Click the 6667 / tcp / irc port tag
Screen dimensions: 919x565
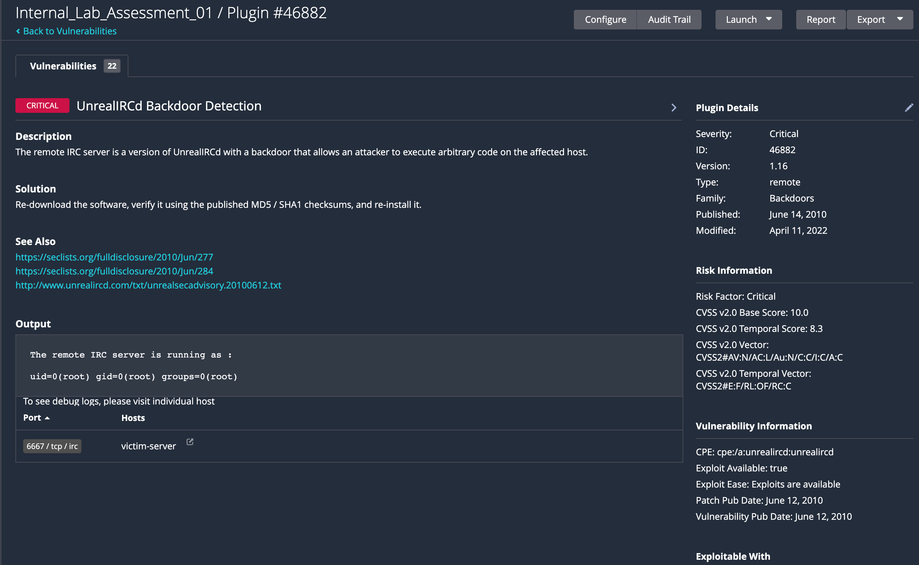click(x=52, y=446)
